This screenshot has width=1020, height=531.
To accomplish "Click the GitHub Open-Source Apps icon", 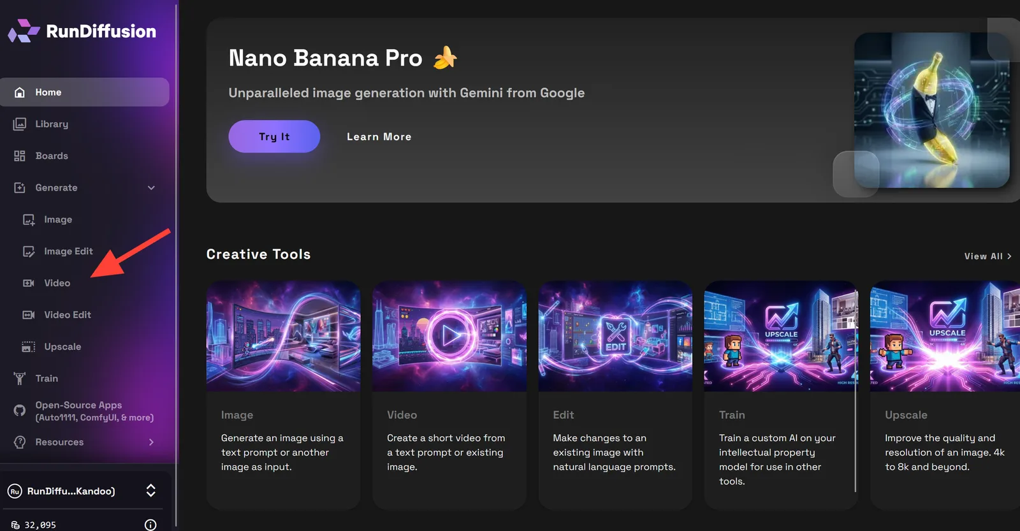I will coord(20,411).
